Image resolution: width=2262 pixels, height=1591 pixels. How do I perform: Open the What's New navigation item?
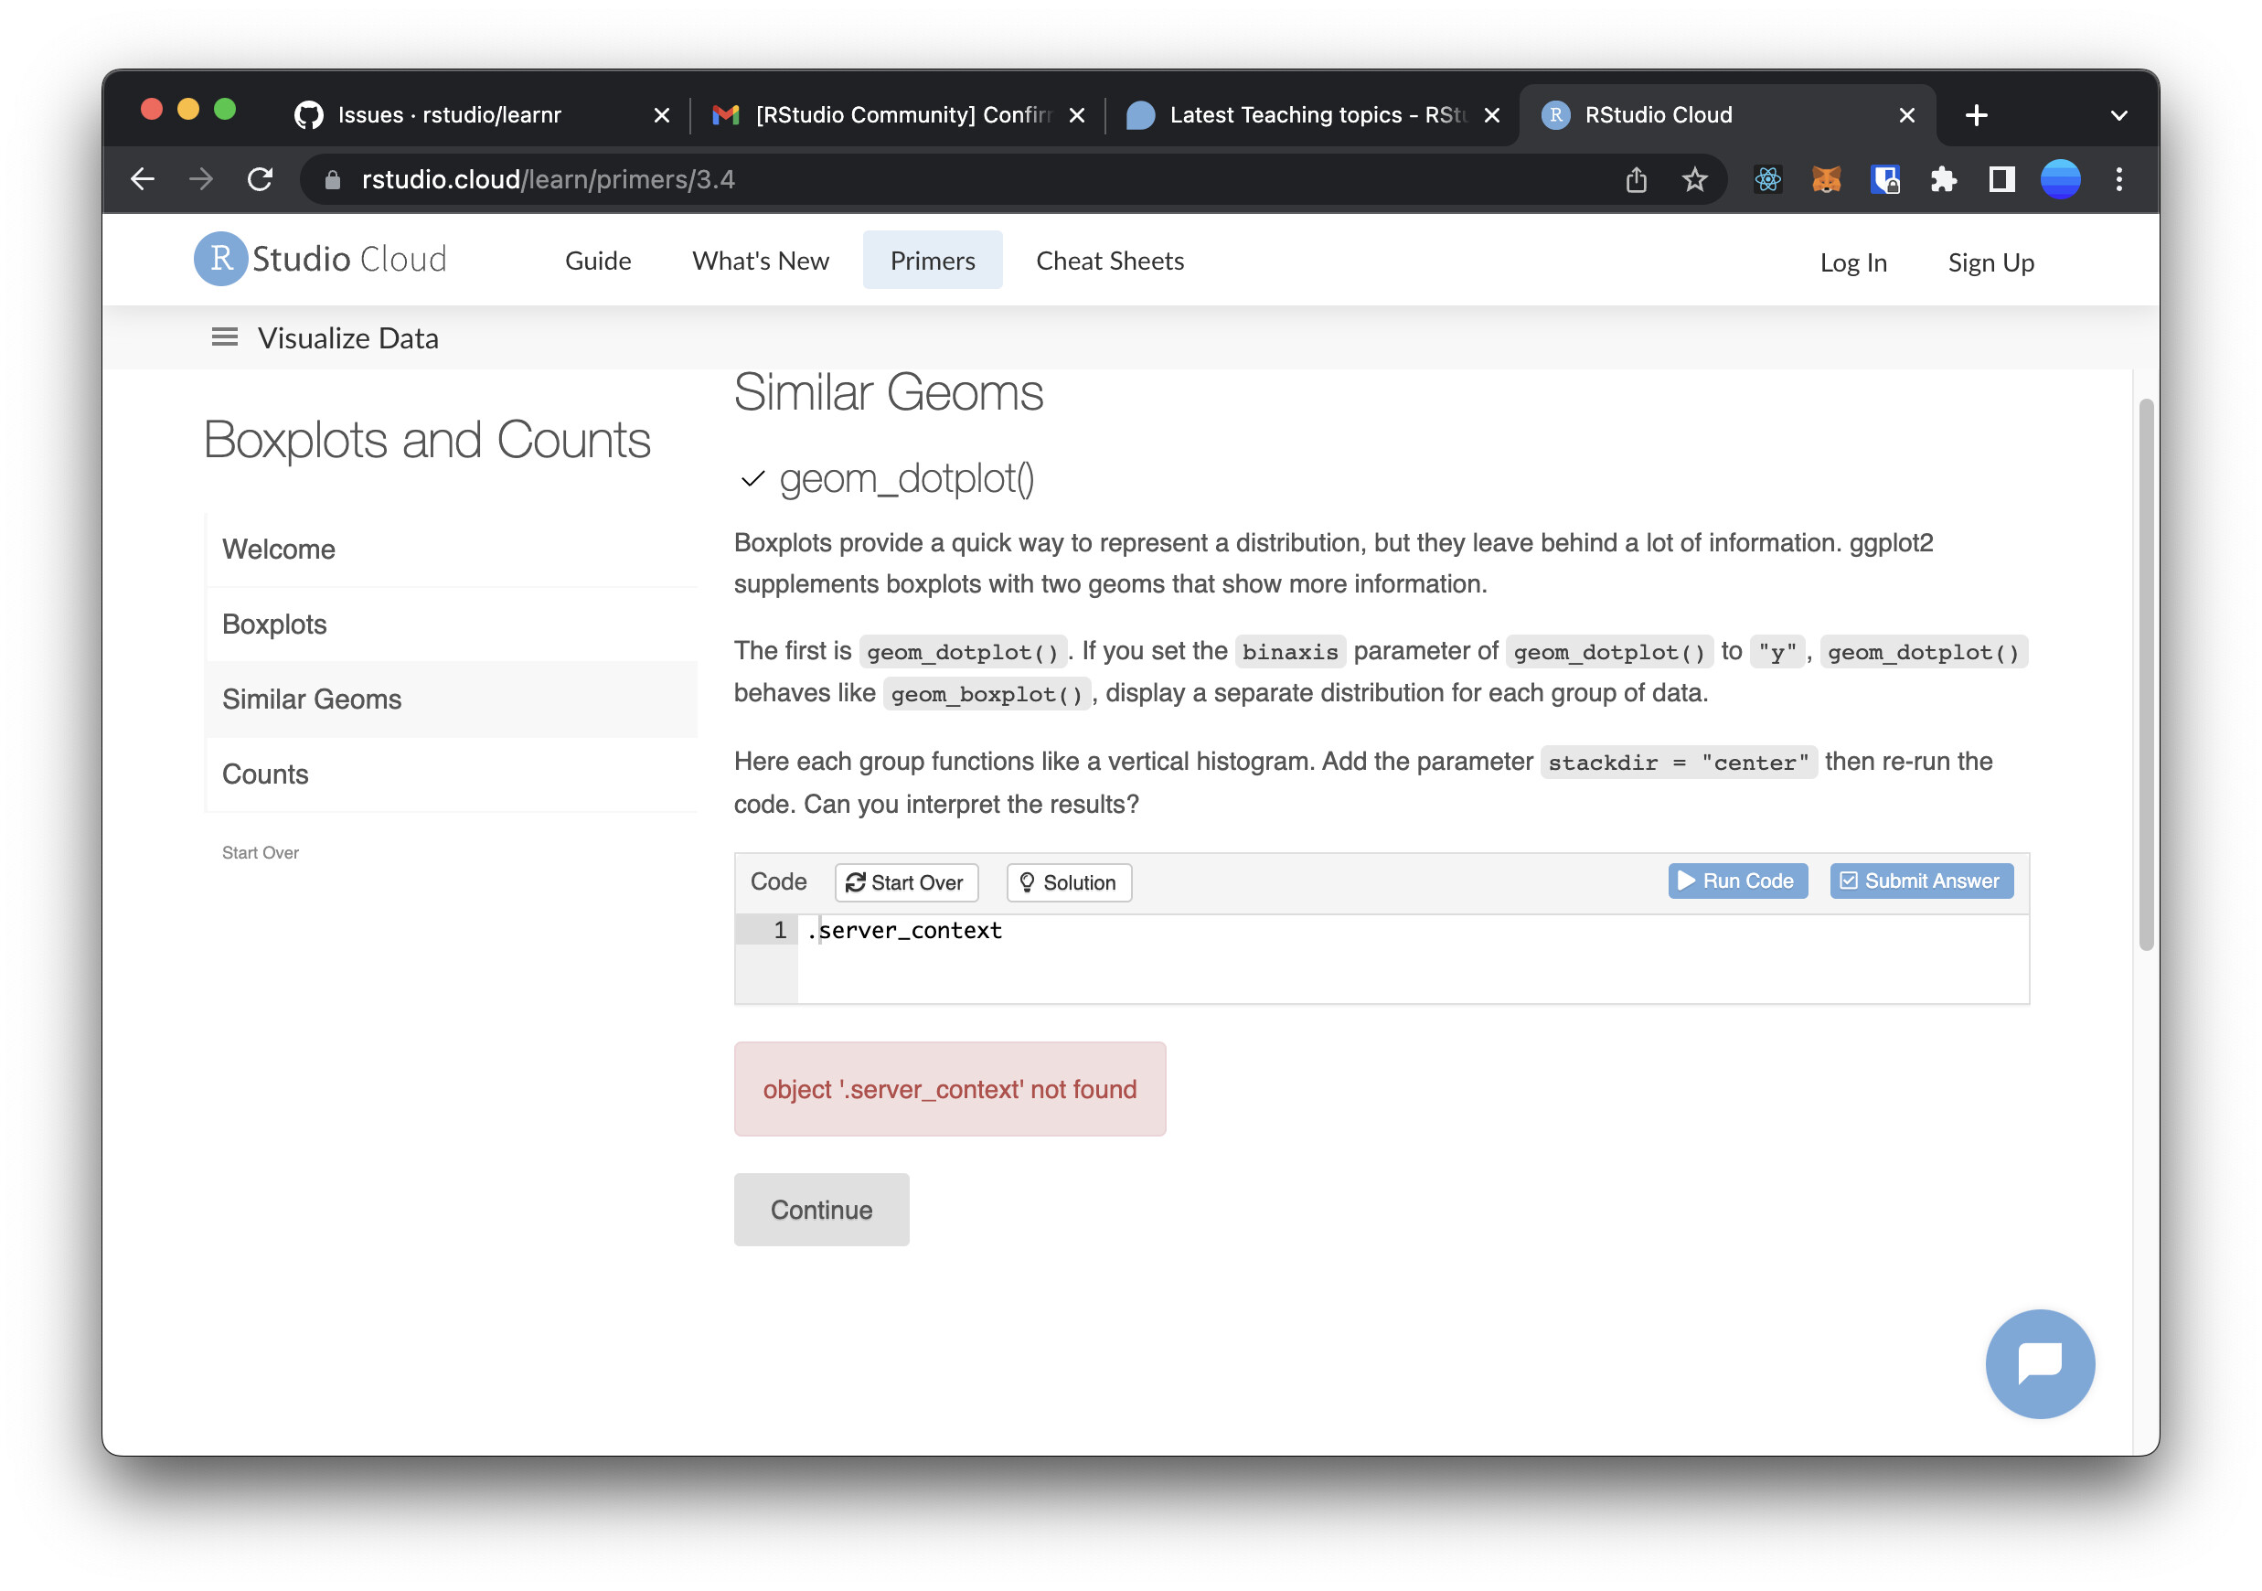(x=761, y=260)
